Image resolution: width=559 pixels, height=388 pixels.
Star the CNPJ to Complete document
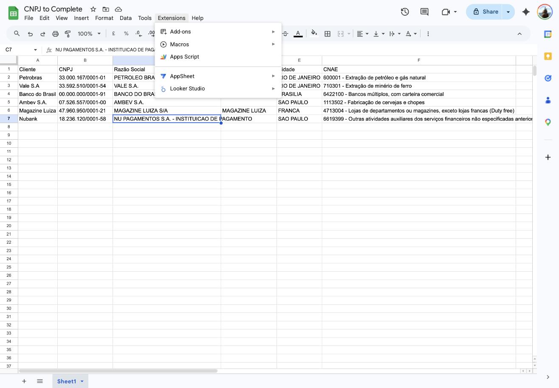pos(93,9)
